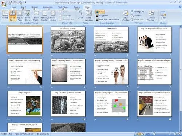The image size is (182, 136).
Task: Click the Move Split command
Action: [137, 19]
